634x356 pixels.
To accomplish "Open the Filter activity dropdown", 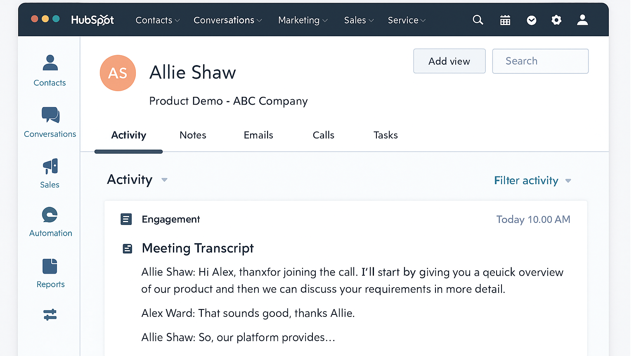I will point(532,180).
